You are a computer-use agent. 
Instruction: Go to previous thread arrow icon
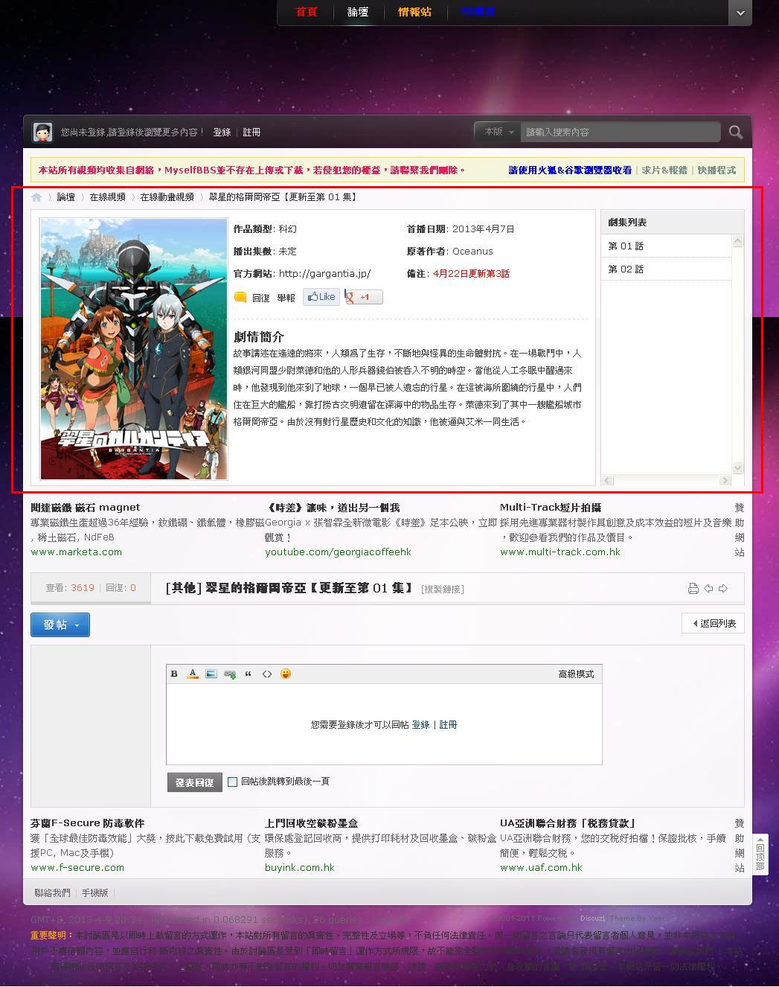click(708, 589)
